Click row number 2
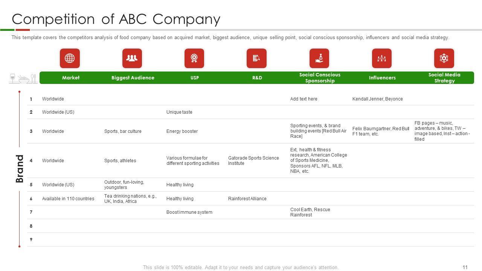The image size is (482, 271). click(x=31, y=112)
